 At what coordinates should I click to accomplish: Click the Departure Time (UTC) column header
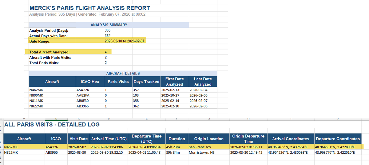(146, 139)
